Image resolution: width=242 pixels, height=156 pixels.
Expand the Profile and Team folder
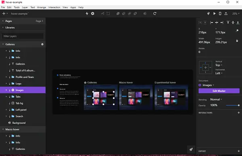click(x=6, y=77)
